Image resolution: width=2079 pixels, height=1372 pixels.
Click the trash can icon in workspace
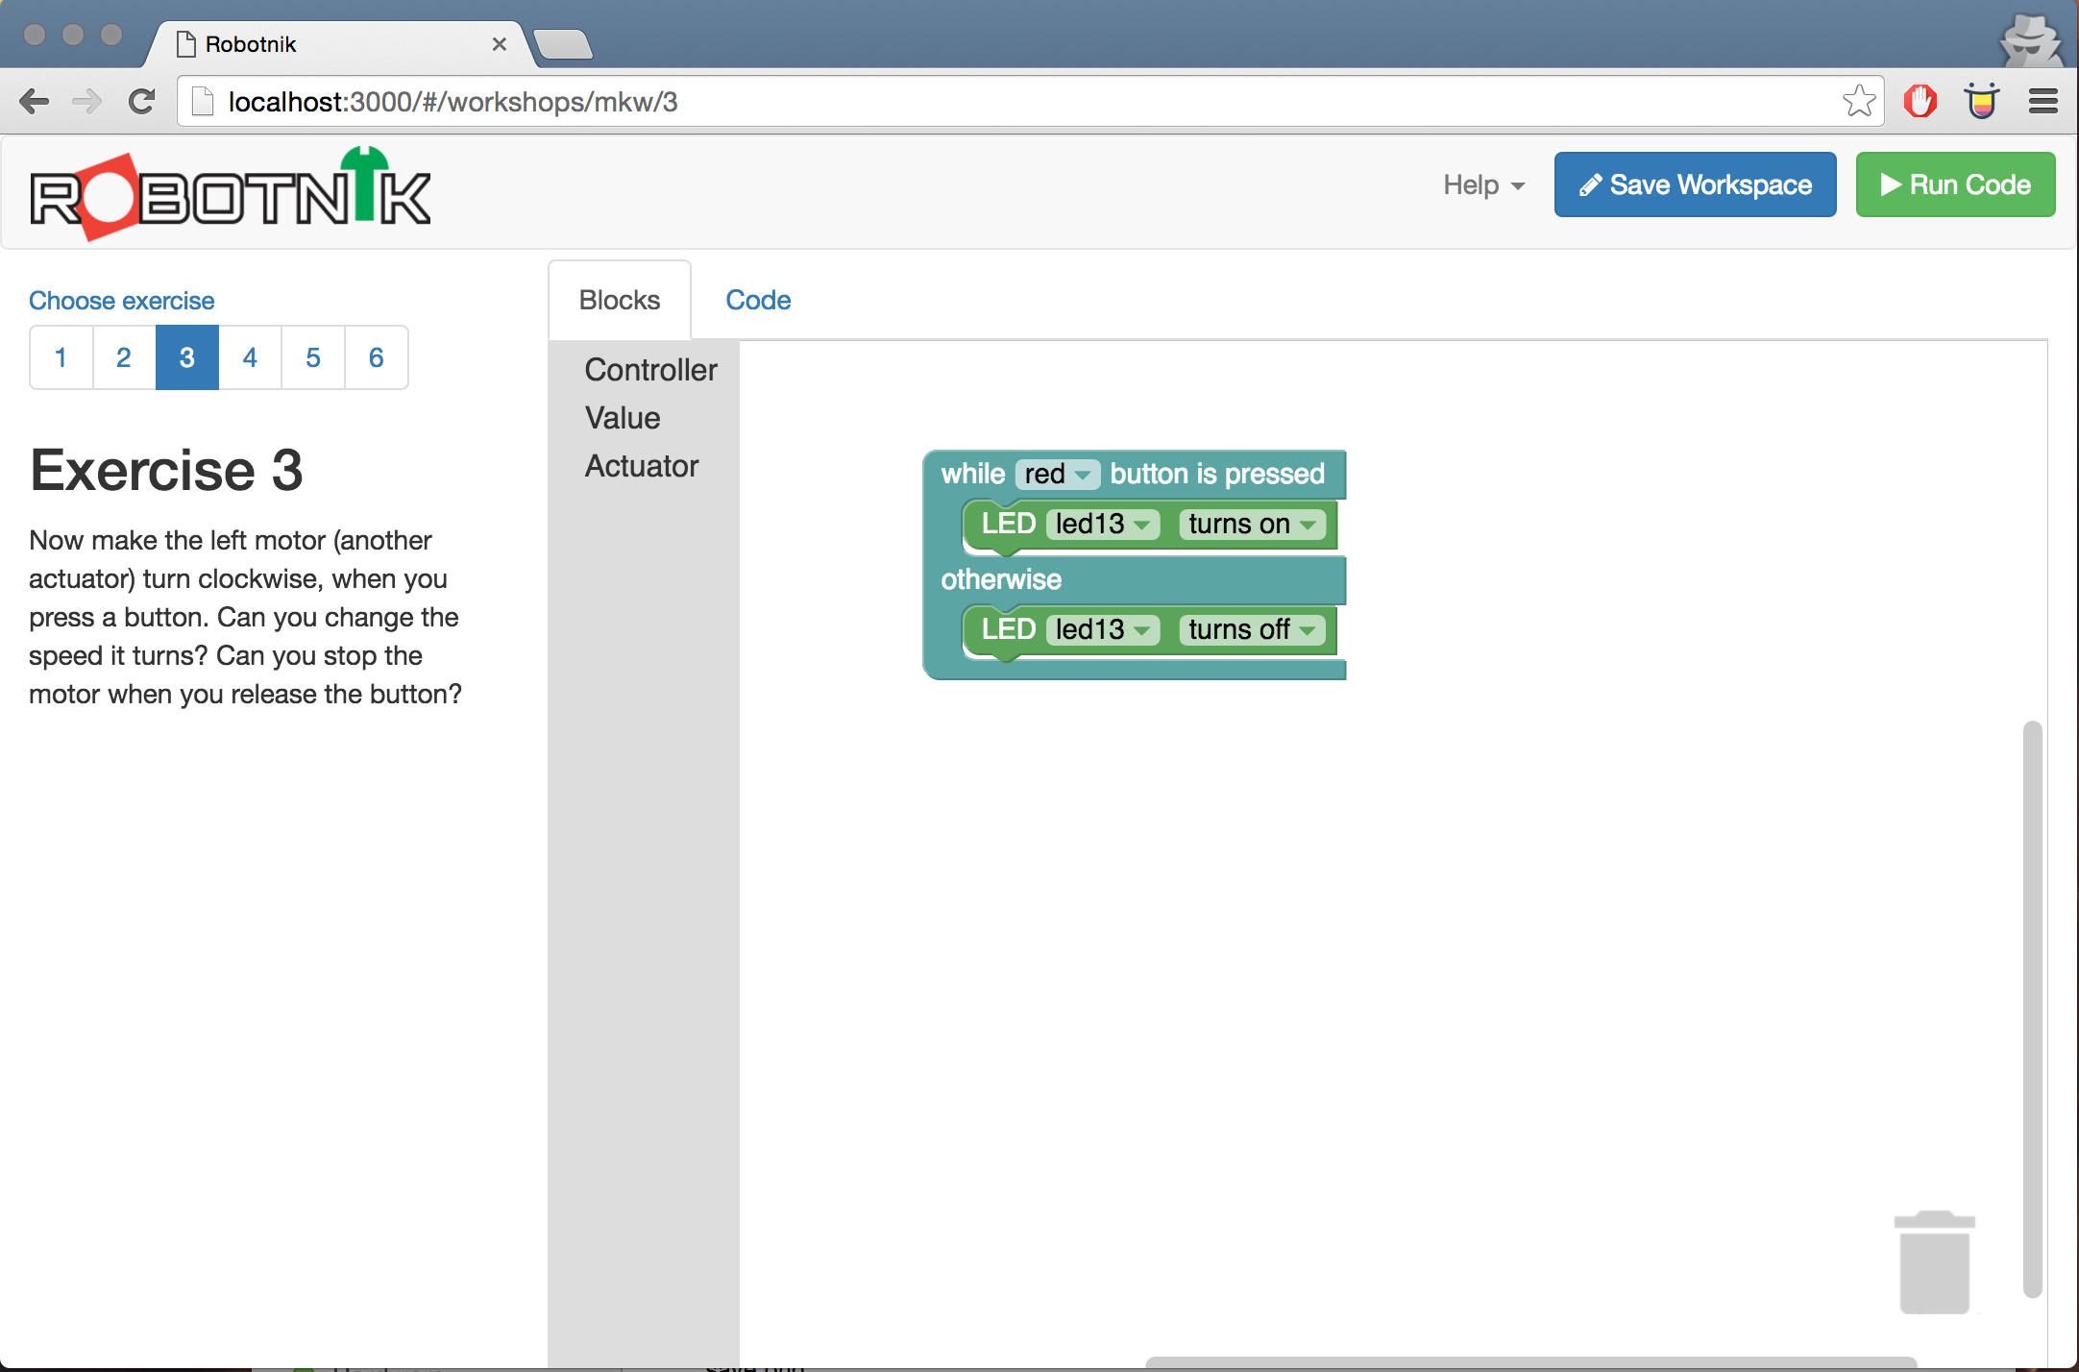[x=1934, y=1262]
